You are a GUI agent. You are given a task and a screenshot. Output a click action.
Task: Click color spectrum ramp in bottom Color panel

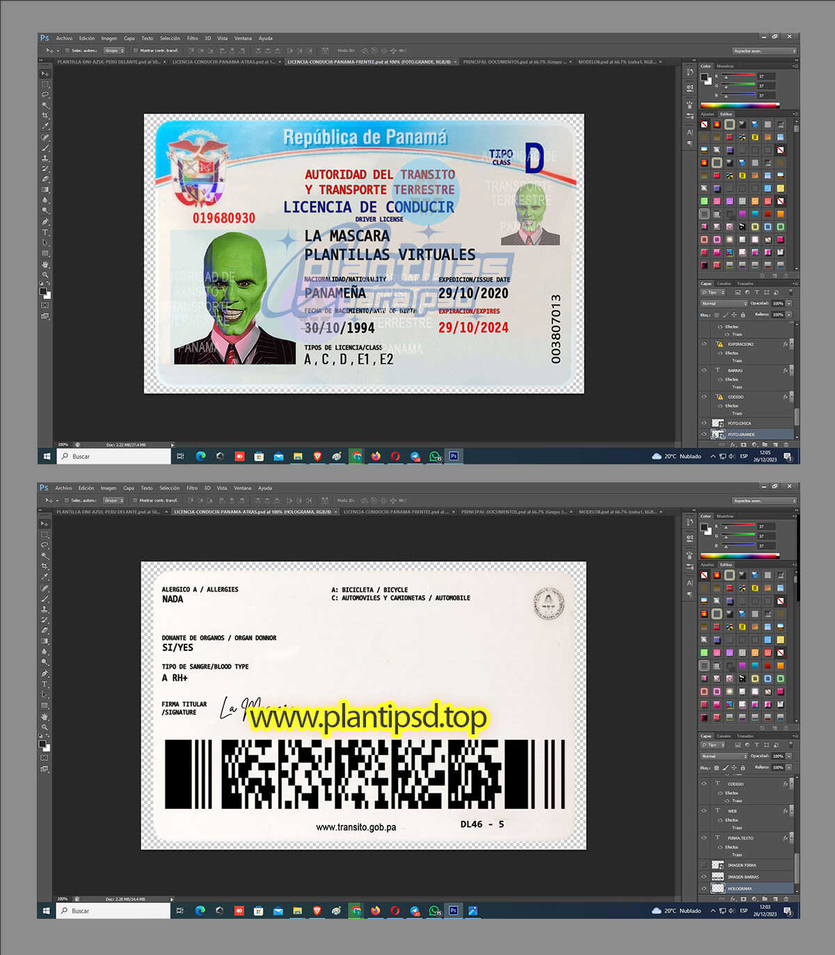pos(740,555)
